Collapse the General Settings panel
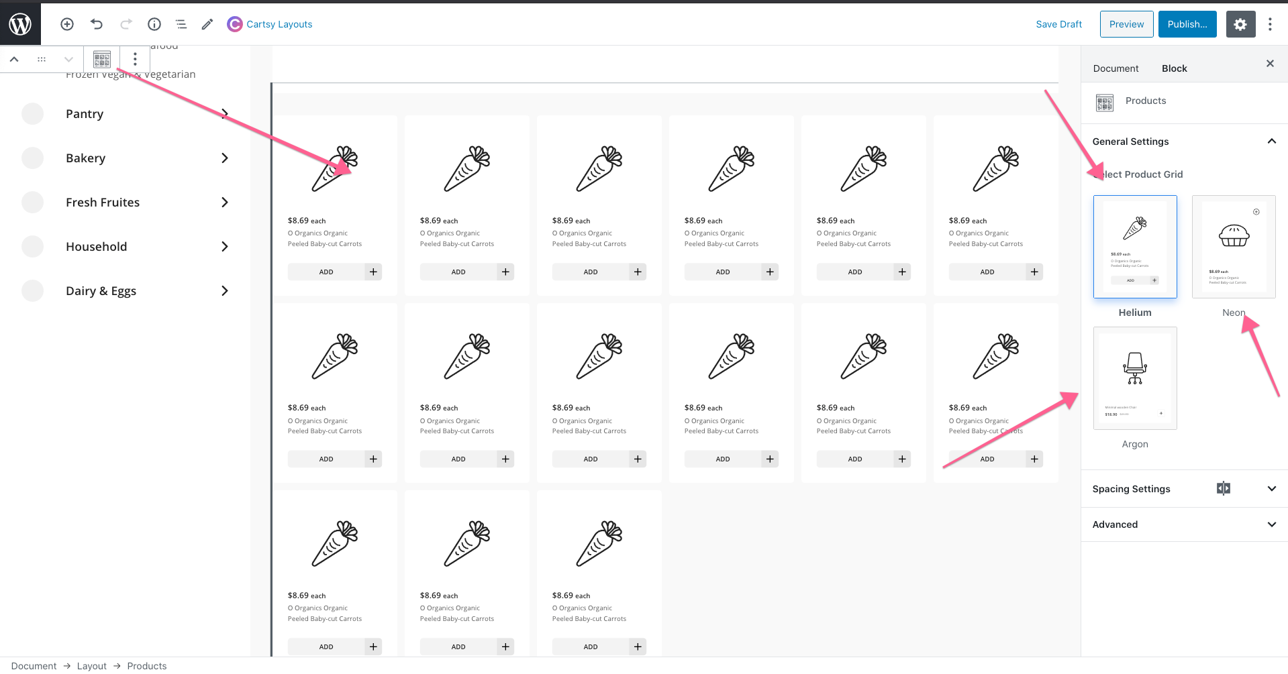This screenshot has width=1288, height=674. coord(1184,142)
